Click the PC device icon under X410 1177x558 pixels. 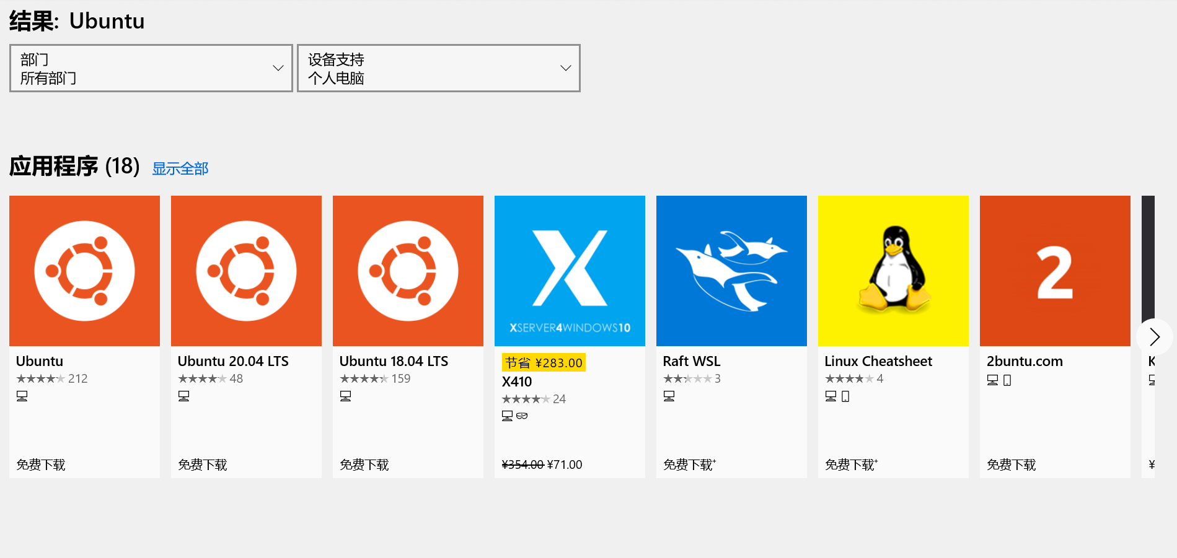[x=507, y=416]
